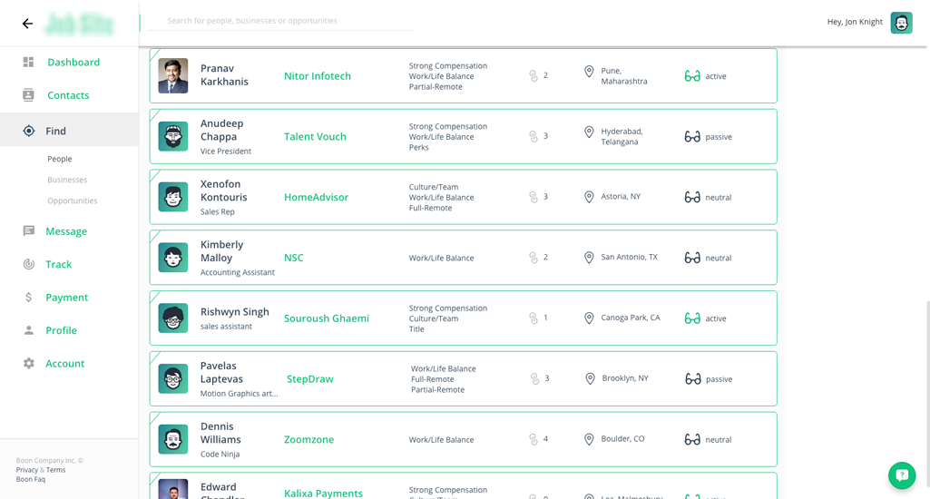Click the passive status for Pavelas Laptevas
Viewport: 930px width, 499px height.
click(720, 379)
